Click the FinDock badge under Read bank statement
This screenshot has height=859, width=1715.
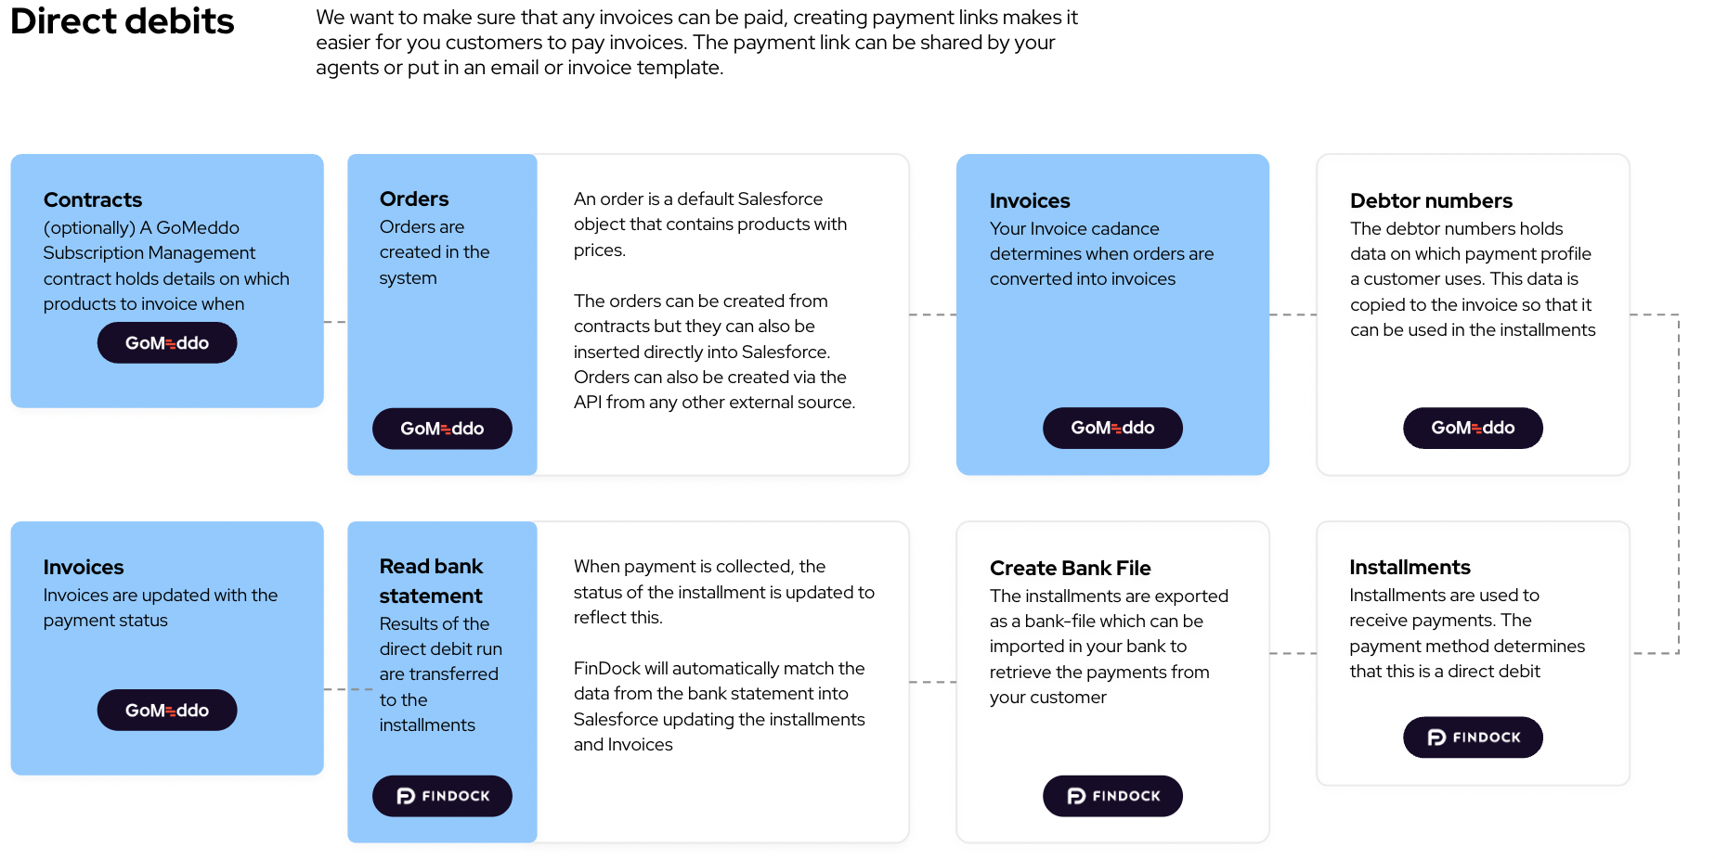(x=442, y=796)
